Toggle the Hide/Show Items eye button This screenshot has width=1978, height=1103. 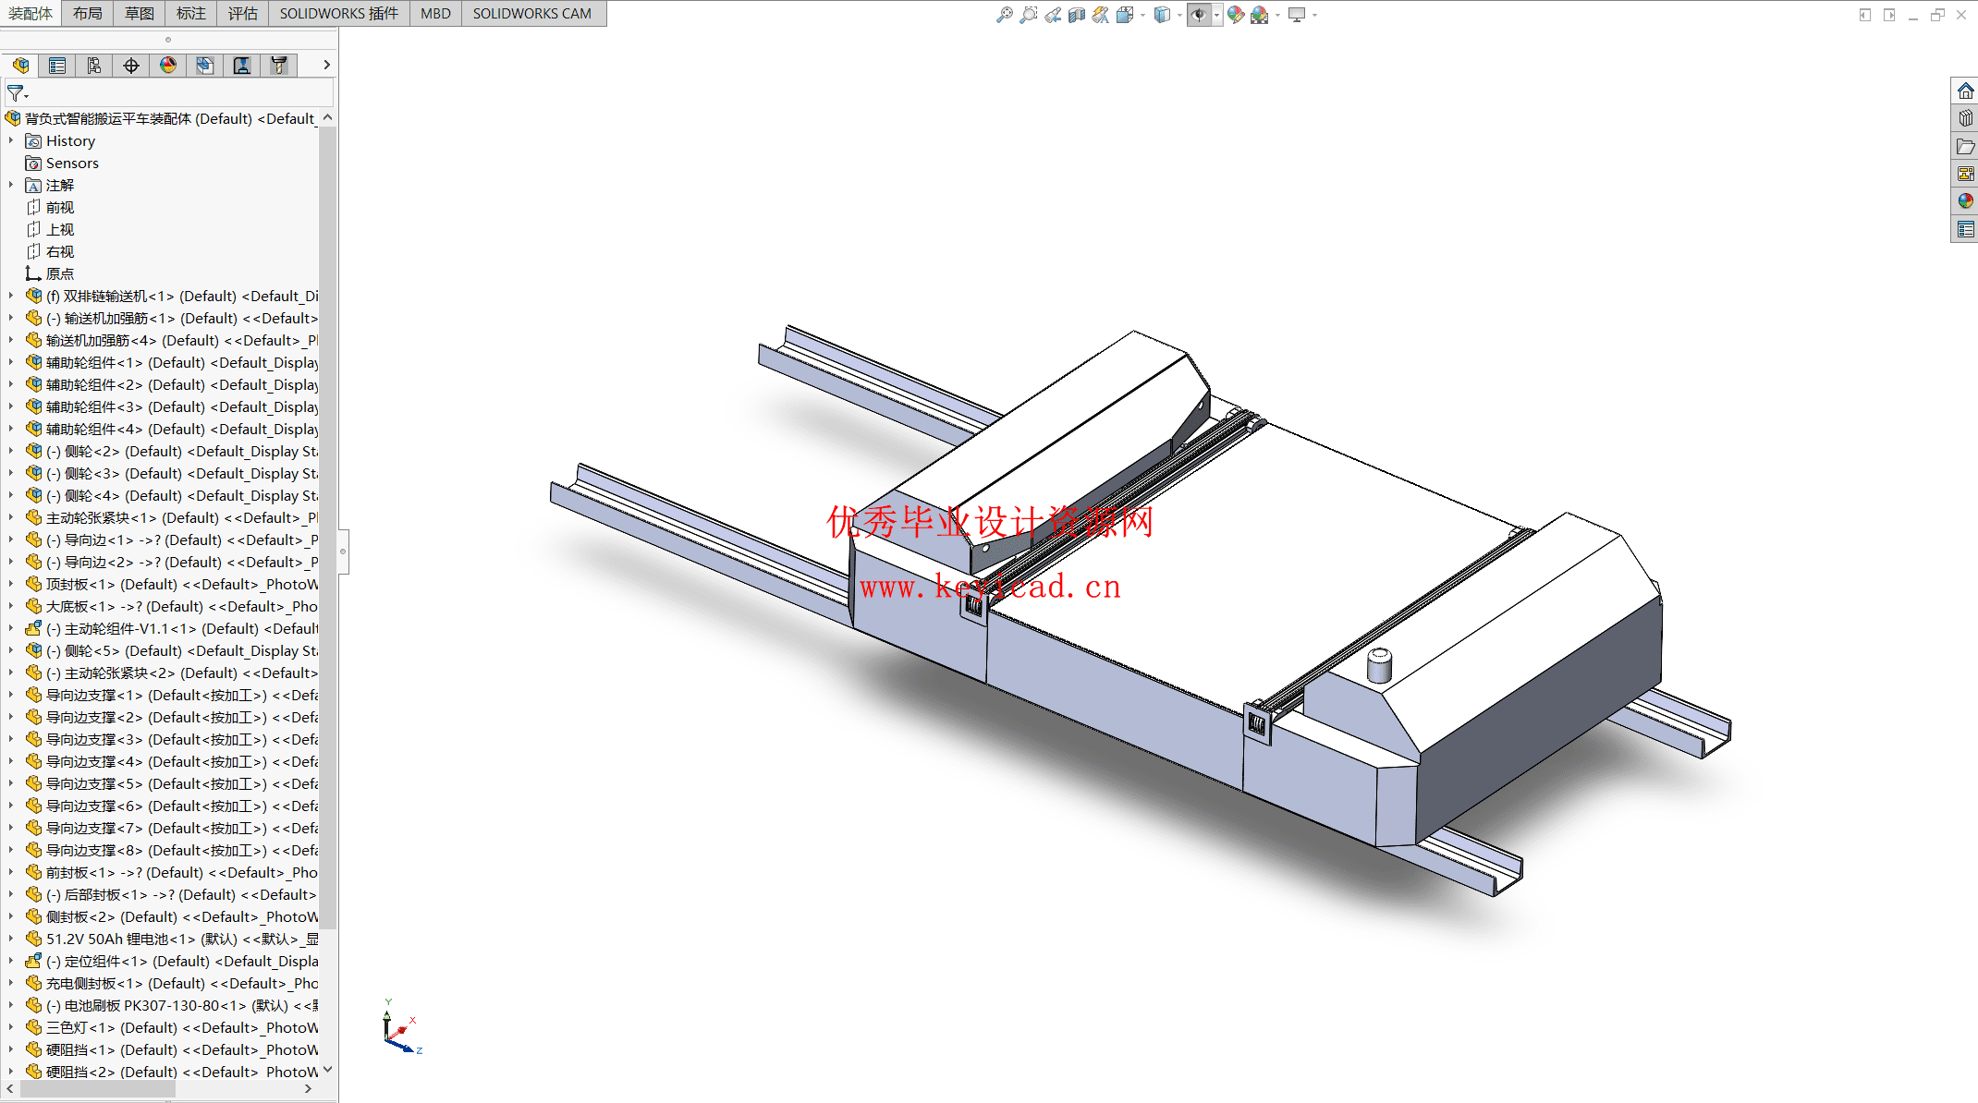(1198, 15)
